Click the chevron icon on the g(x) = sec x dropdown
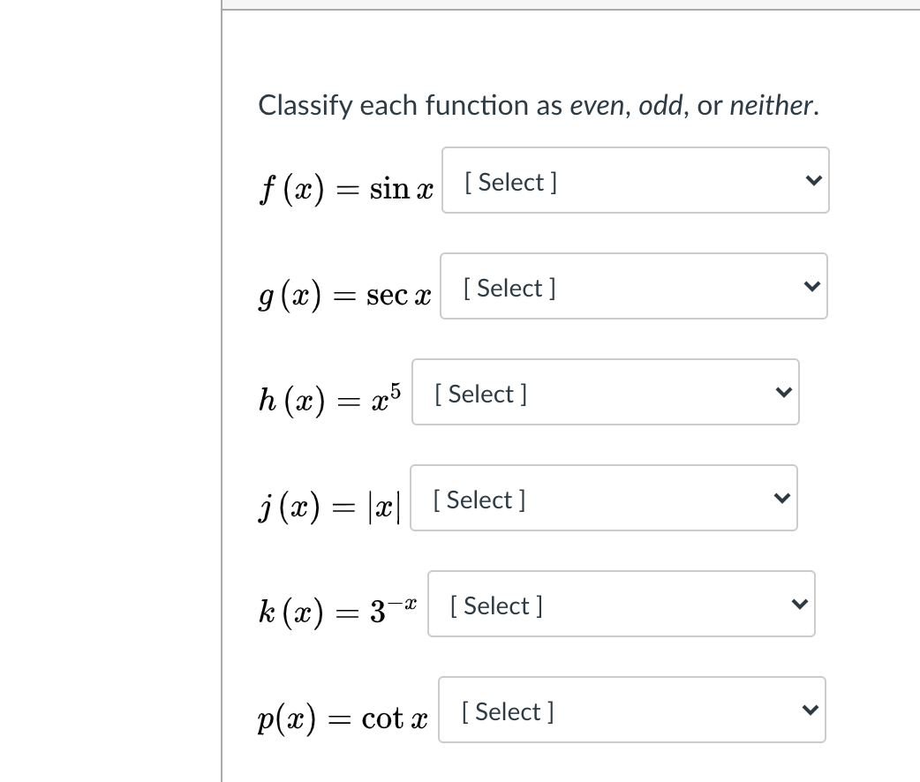920x782 pixels. click(x=811, y=286)
